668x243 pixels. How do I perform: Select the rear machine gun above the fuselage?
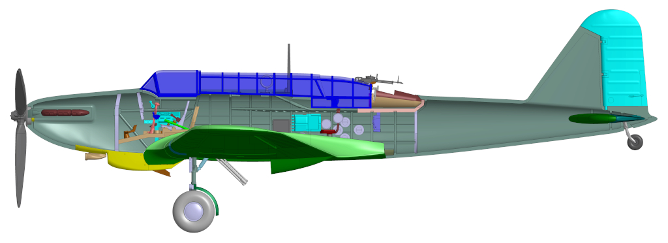[378, 79]
